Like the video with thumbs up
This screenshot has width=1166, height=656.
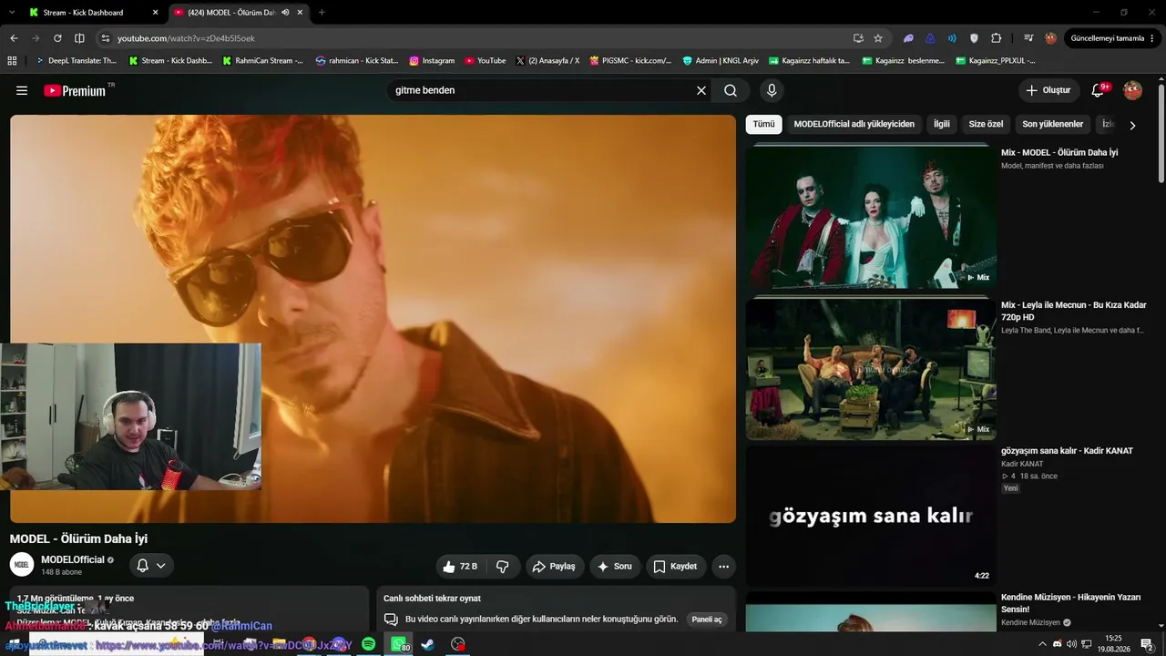[x=460, y=567]
